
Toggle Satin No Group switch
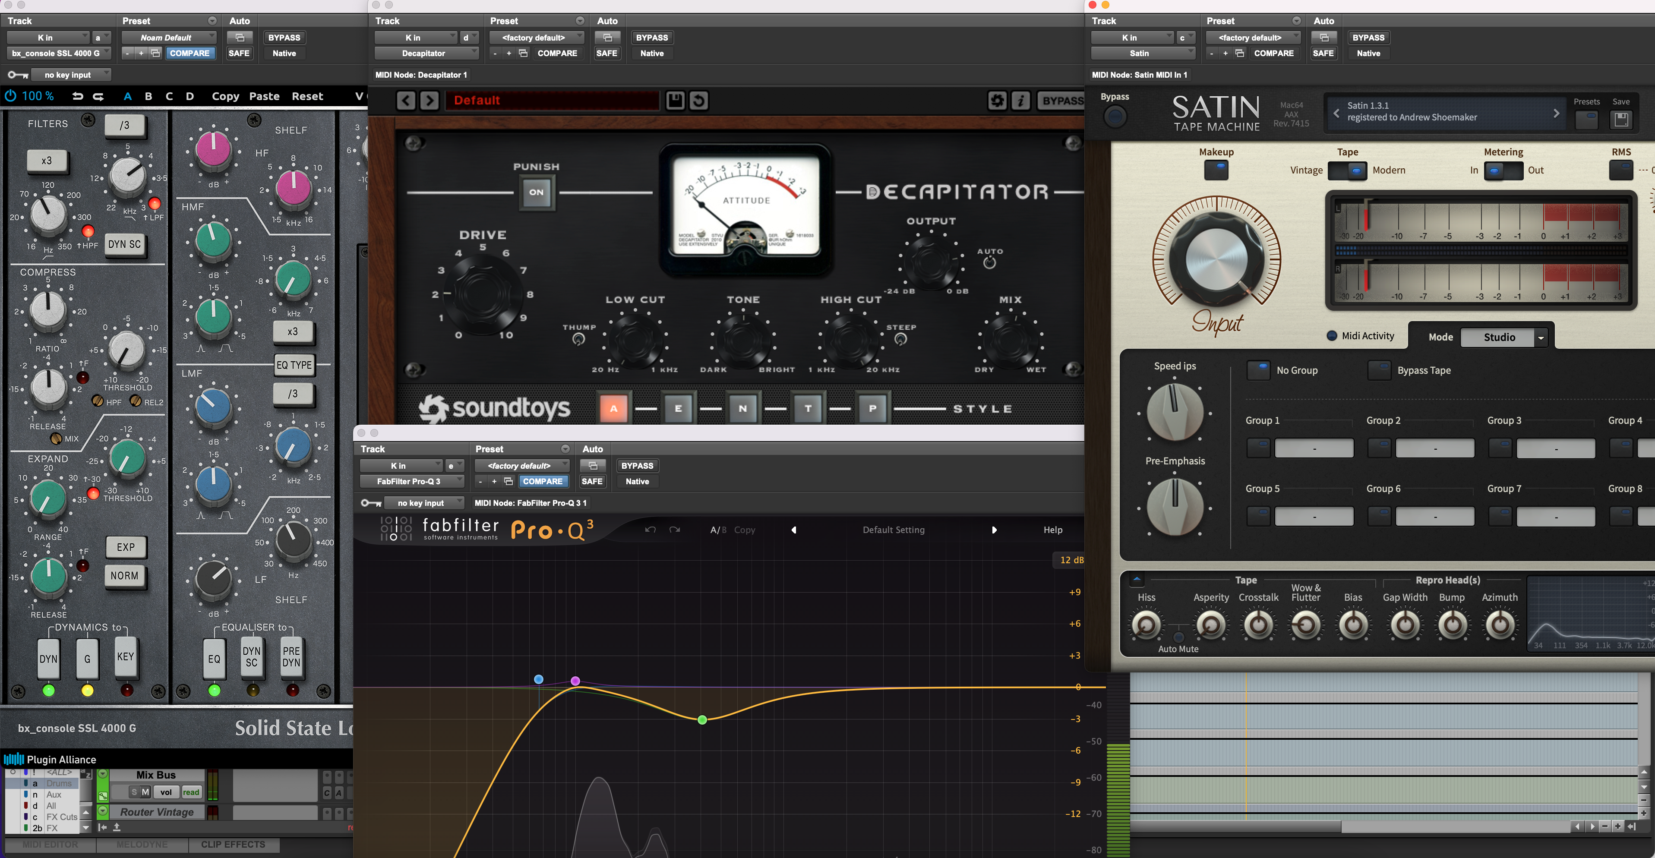coord(1258,370)
